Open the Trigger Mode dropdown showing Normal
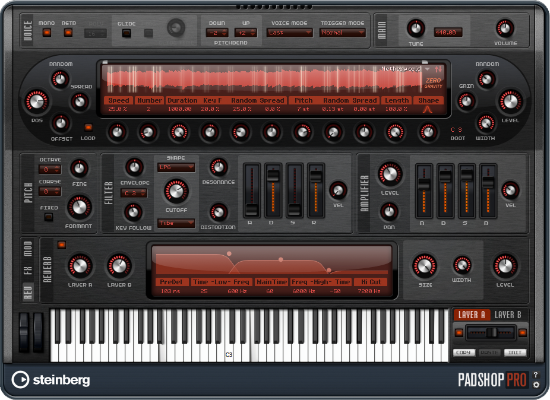Viewport: 550px width, 400px height. (343, 33)
